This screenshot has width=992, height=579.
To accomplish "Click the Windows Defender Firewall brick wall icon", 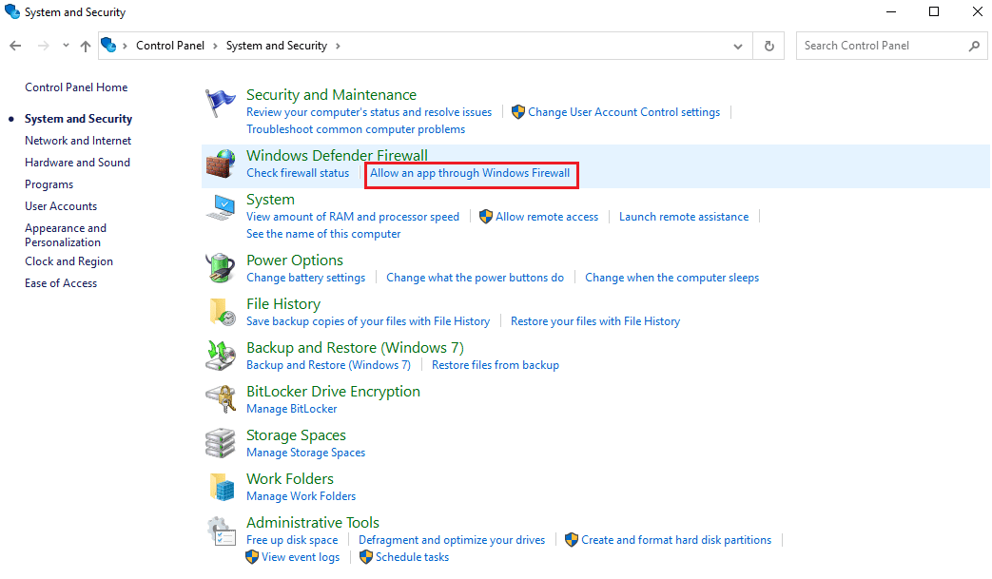I will [x=220, y=164].
